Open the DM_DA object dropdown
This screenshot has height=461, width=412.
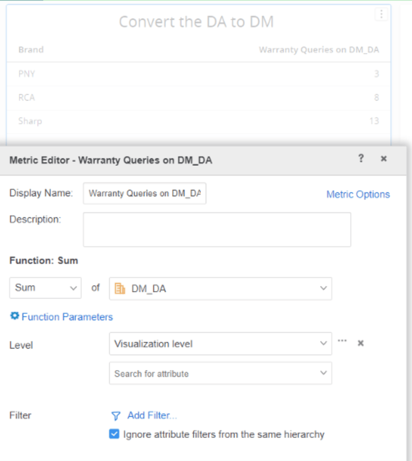[x=323, y=288]
